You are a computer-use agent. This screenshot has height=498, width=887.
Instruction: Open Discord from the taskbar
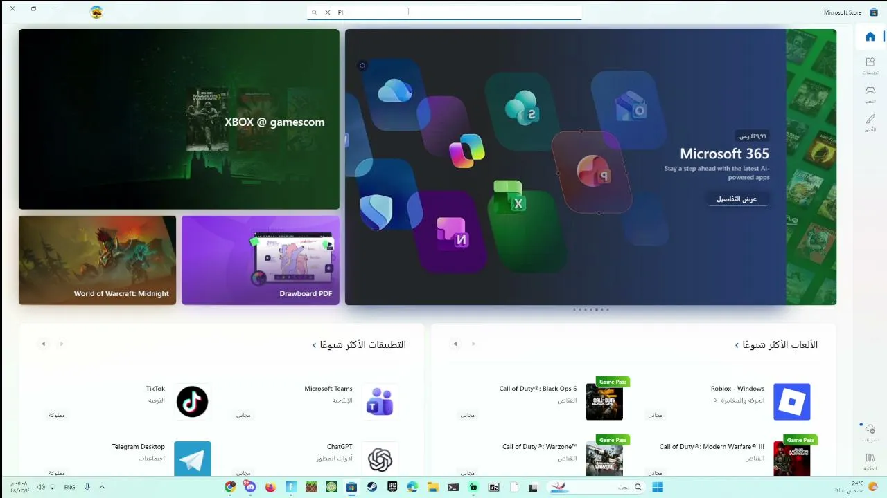tap(250, 487)
